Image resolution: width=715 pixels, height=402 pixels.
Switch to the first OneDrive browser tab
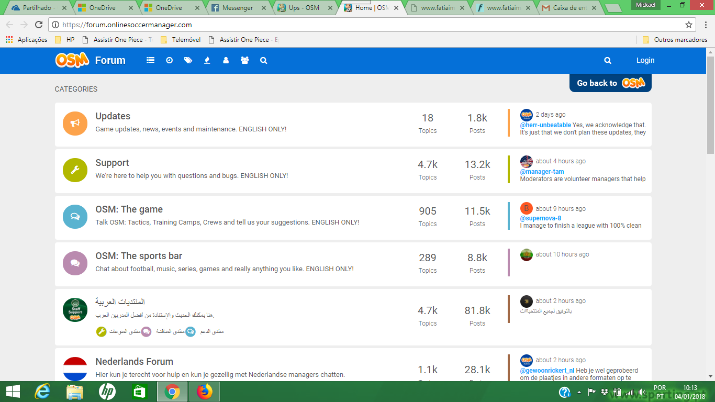pos(106,8)
